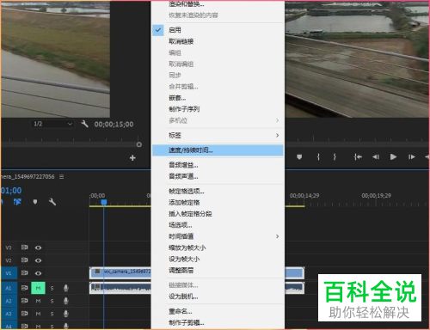Target the A2 track header
This screenshot has height=330, width=430.
9,301
